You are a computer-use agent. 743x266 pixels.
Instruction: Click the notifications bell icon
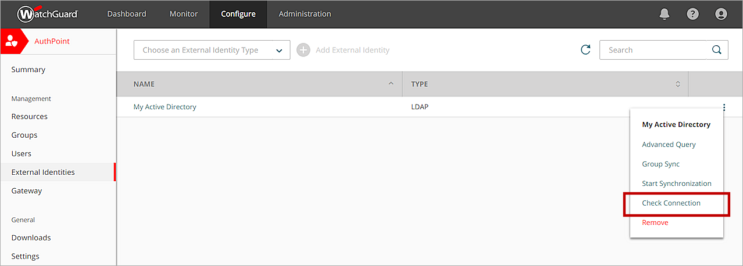[665, 14]
